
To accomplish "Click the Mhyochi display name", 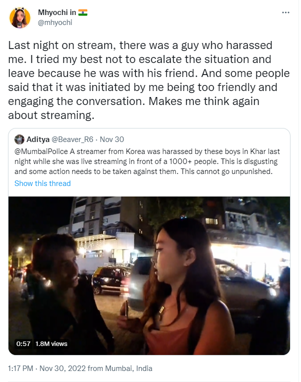I will click(x=57, y=12).
